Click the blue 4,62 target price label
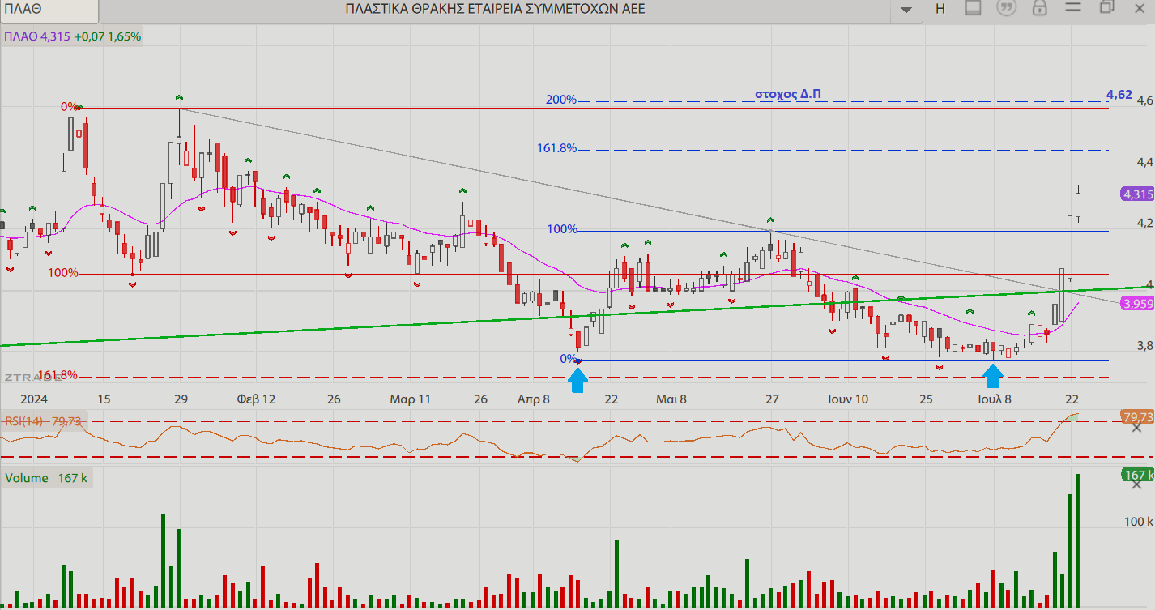Screen dimensions: 1155x610 (x=1119, y=95)
